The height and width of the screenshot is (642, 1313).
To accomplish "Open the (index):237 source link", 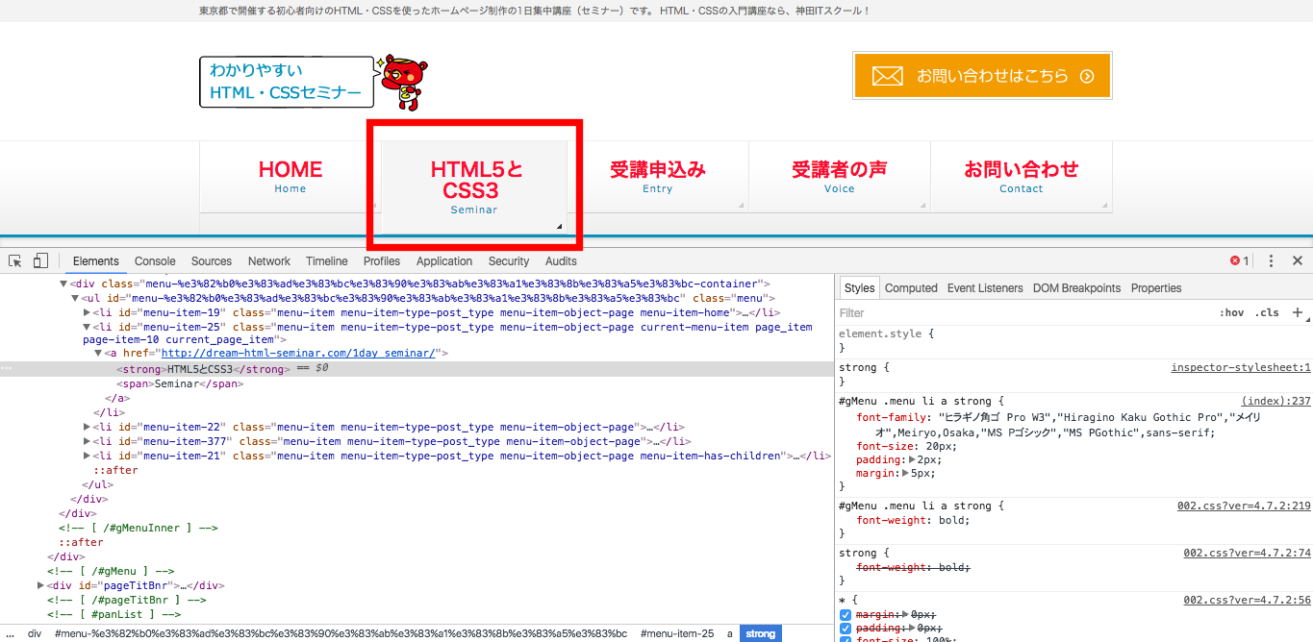I will click(1276, 402).
